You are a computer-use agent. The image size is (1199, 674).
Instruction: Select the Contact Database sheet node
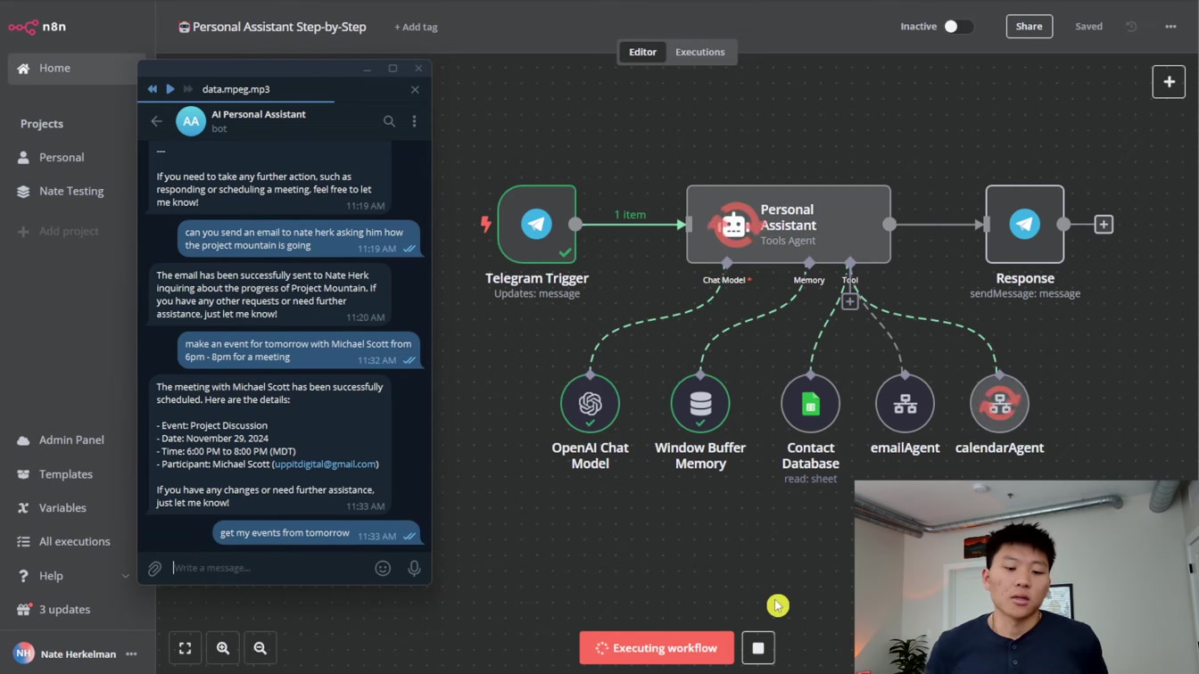click(x=810, y=403)
